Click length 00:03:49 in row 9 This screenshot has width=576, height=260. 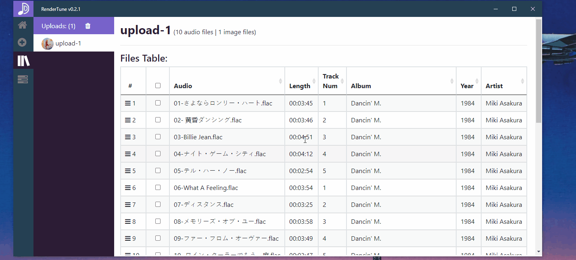pos(301,238)
